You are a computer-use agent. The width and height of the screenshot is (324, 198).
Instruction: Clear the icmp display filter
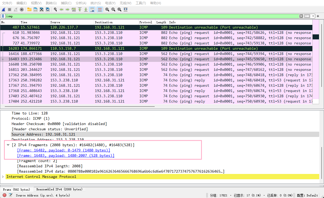click(x=301, y=16)
